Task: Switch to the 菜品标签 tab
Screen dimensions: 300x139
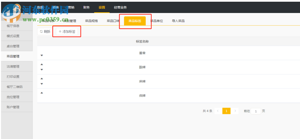Action: [x=135, y=21]
